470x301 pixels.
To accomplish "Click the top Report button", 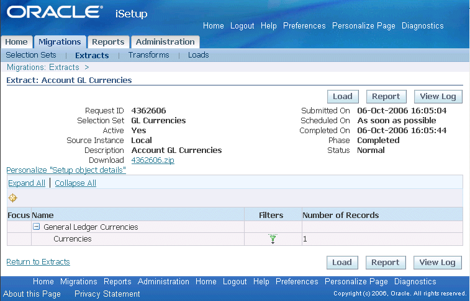I will point(386,97).
